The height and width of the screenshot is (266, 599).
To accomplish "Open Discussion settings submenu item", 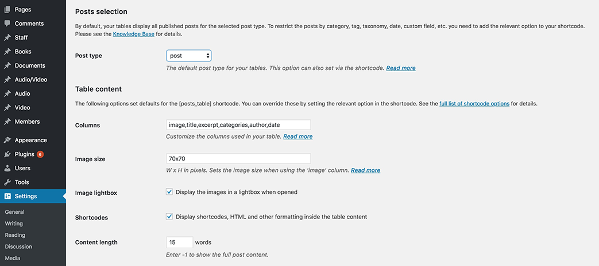I will pyautogui.click(x=18, y=247).
